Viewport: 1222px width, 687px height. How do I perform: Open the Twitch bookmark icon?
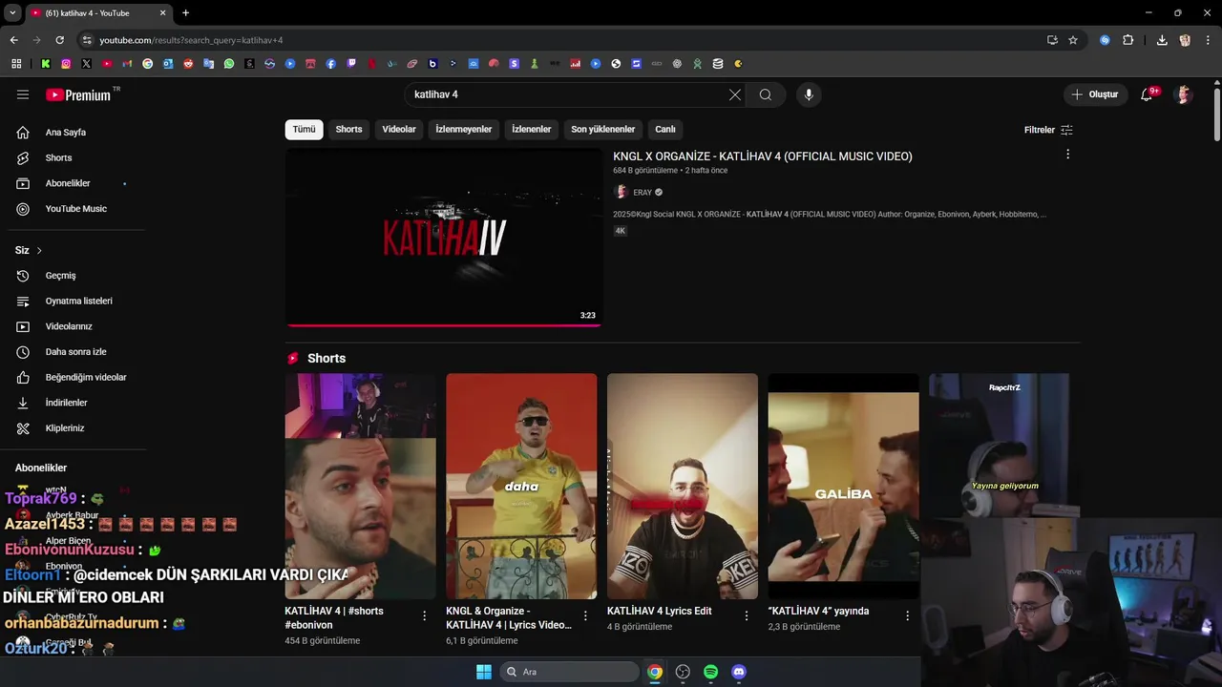click(x=351, y=64)
